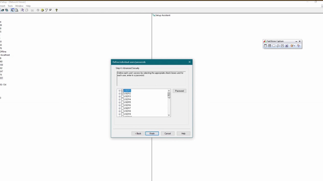
Task: Click the network tree toolbar icon
Action: click(x=22, y=10)
